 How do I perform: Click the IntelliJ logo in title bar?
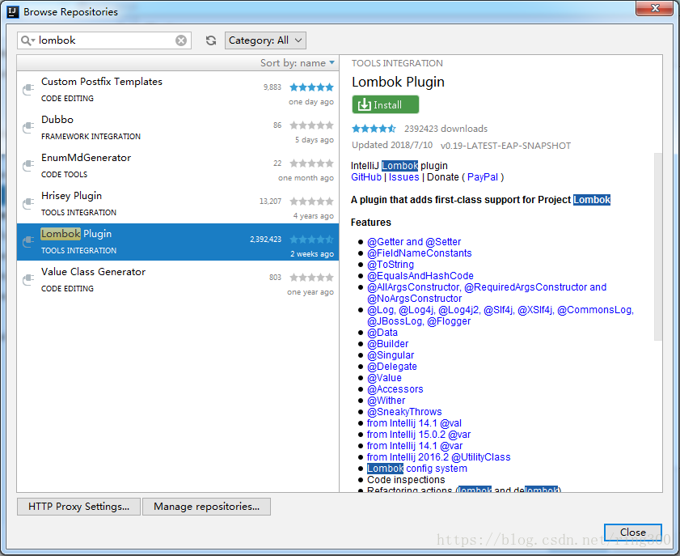13,11
